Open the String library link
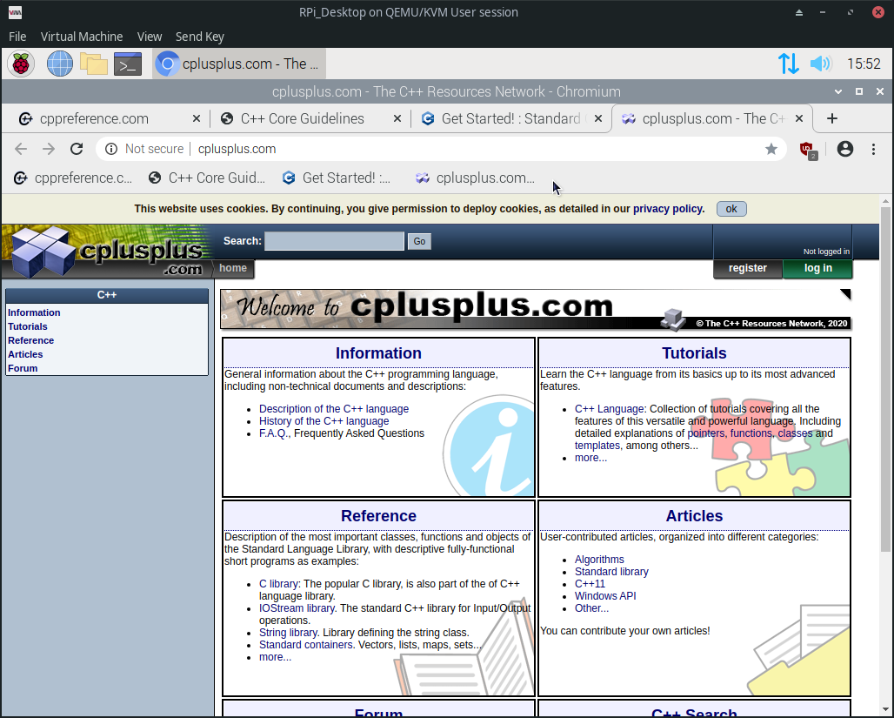 [x=288, y=633]
